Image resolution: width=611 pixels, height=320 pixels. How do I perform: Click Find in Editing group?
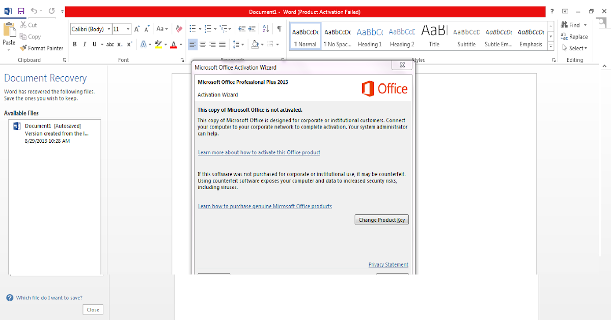(570, 25)
